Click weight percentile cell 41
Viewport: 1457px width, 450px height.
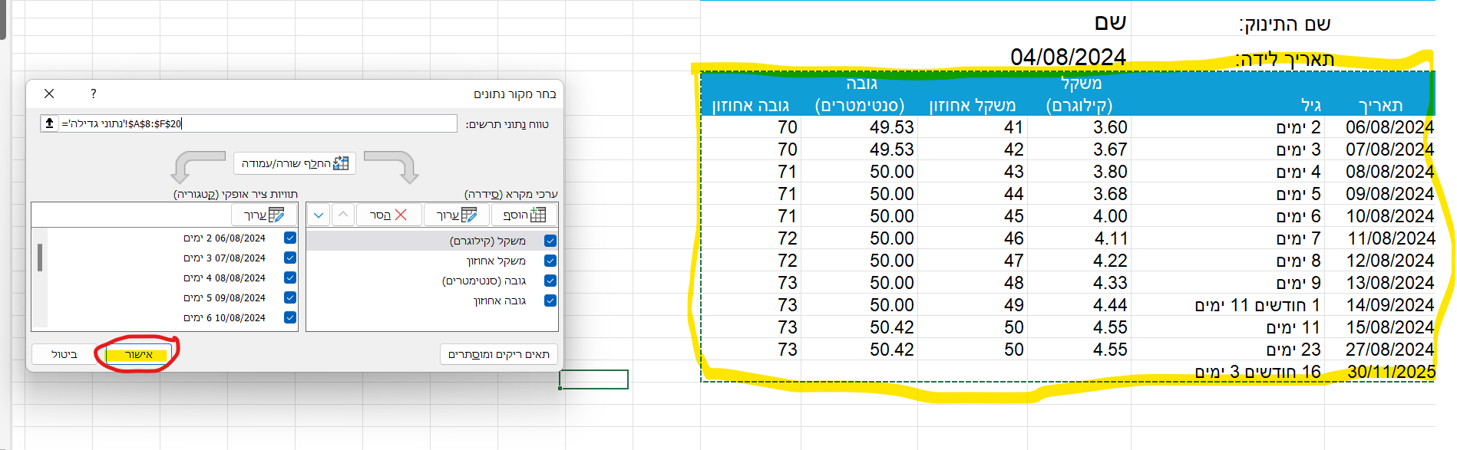coord(1013,127)
